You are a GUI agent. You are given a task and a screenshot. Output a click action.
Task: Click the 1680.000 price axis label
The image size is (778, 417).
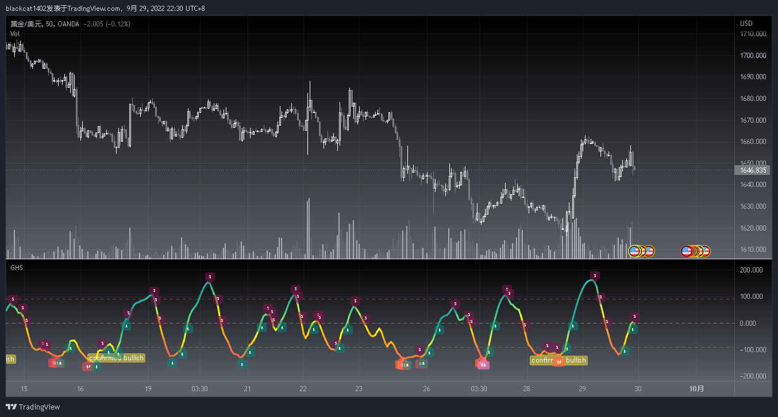(753, 99)
